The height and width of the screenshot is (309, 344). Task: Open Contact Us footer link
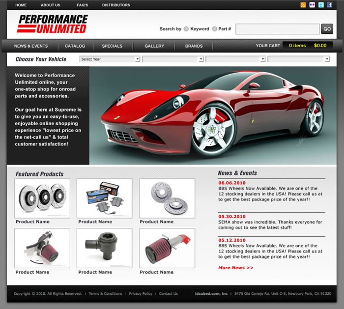click(169, 294)
